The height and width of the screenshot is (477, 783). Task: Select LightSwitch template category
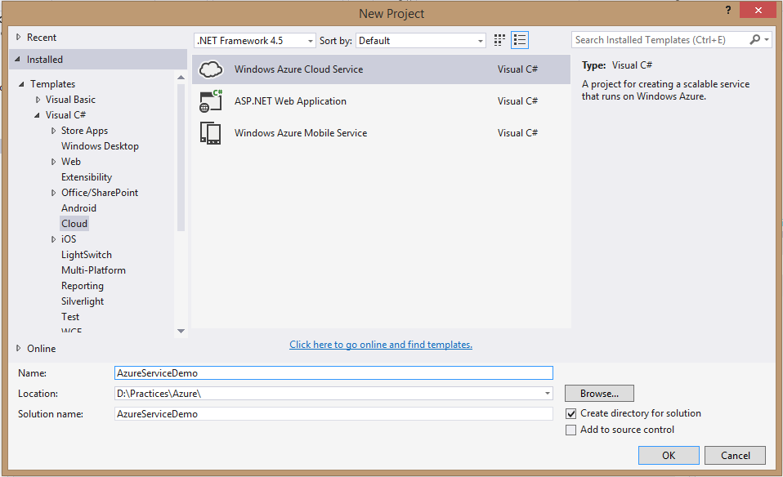click(x=87, y=255)
